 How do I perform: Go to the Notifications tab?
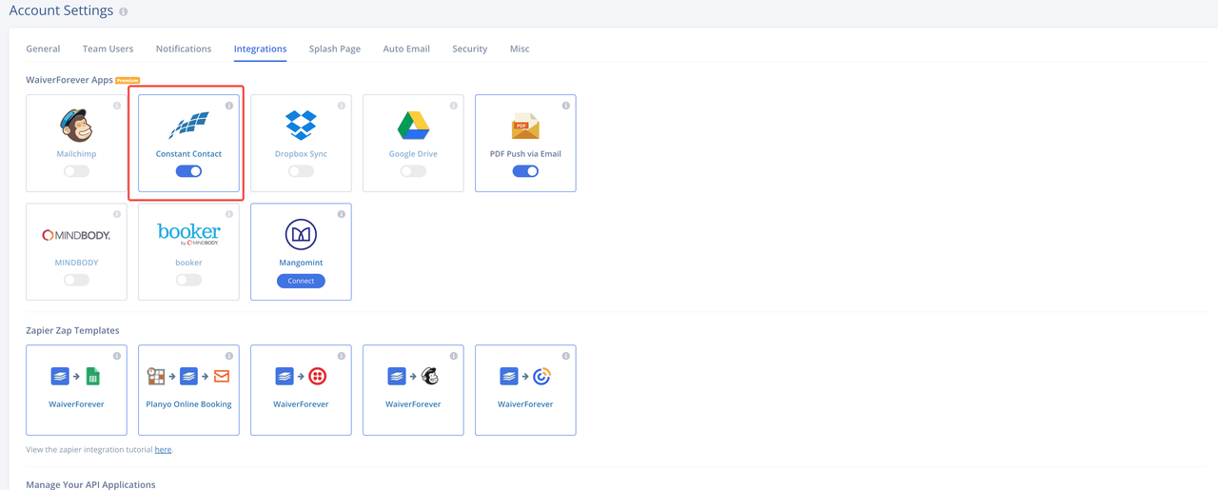(184, 49)
